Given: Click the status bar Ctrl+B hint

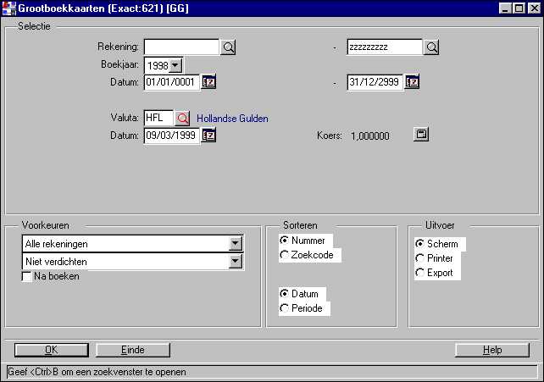Looking at the screenshot, I should point(97,372).
